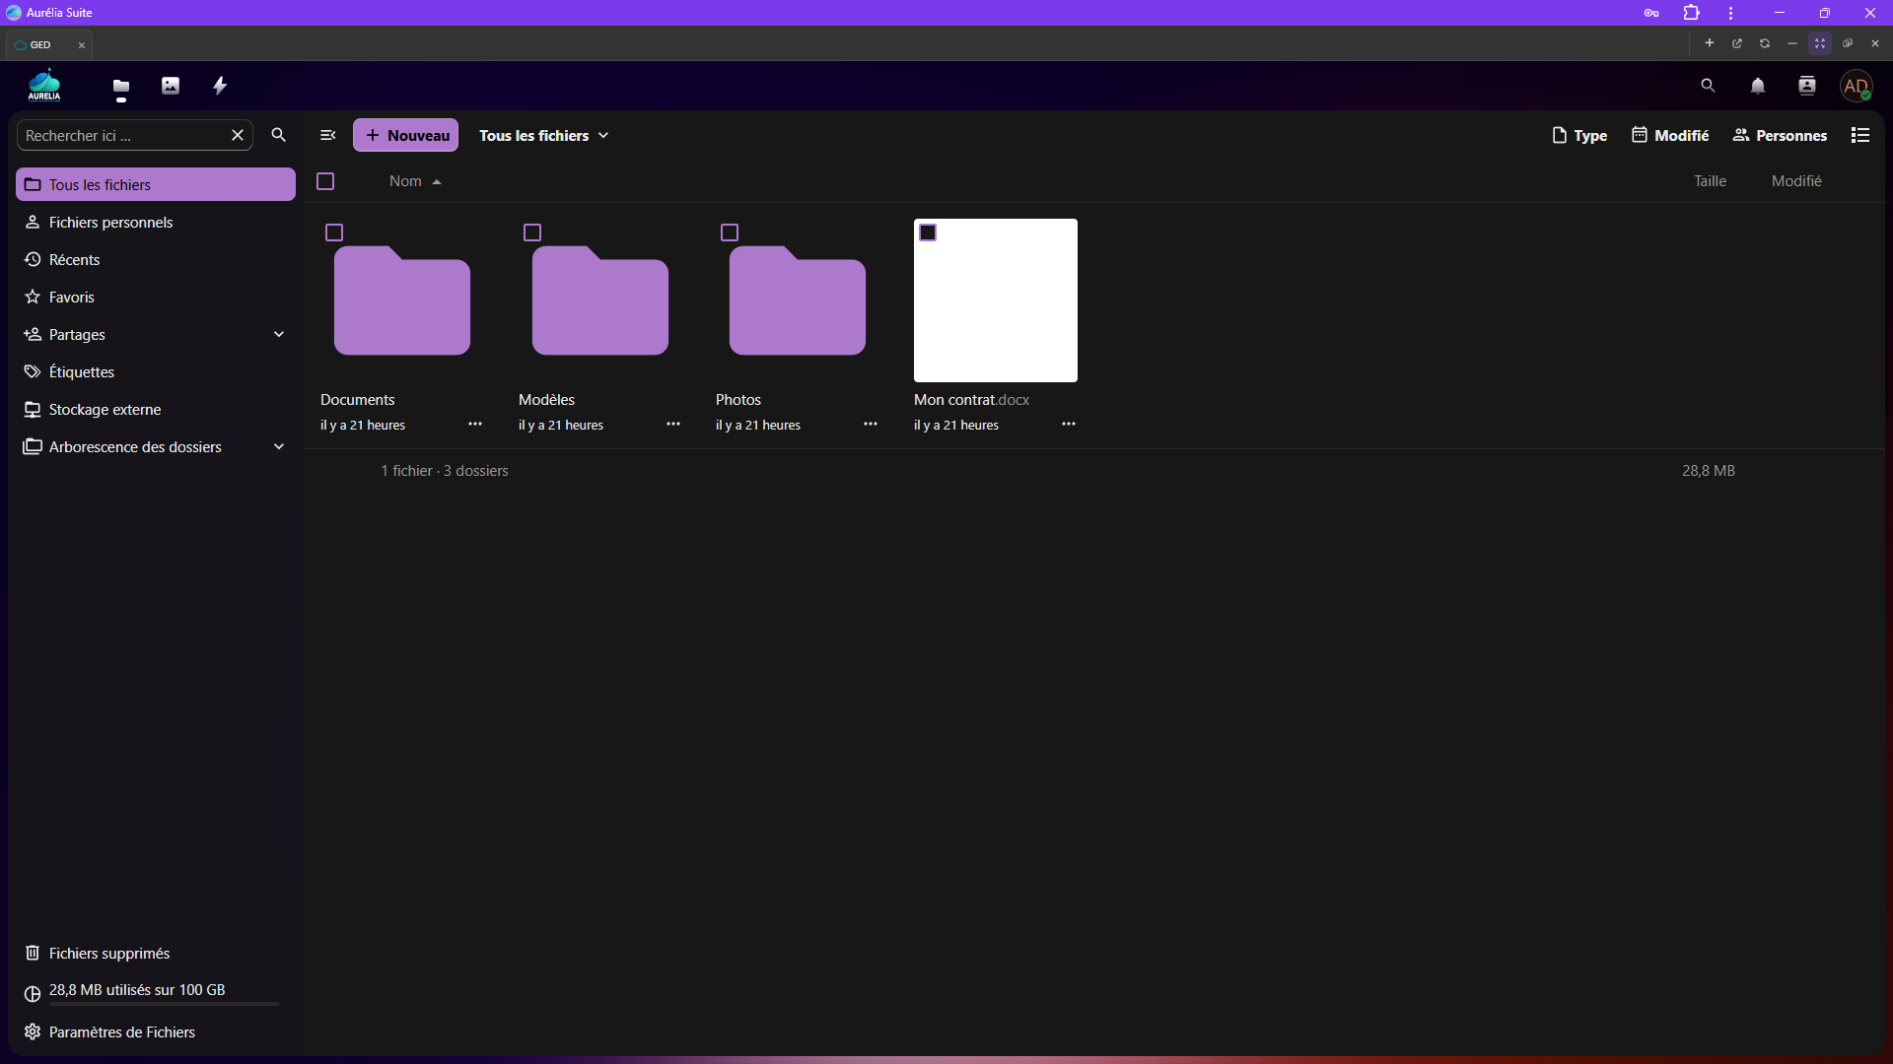Toggle the select-all checkbox

pos(325,181)
